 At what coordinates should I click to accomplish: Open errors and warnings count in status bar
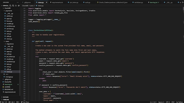(11, 102)
